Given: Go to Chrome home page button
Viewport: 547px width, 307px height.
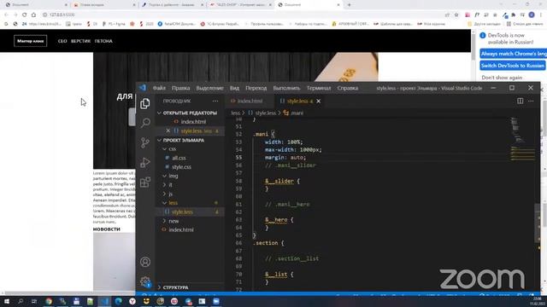Looking at the screenshot, I should pos(33,14).
